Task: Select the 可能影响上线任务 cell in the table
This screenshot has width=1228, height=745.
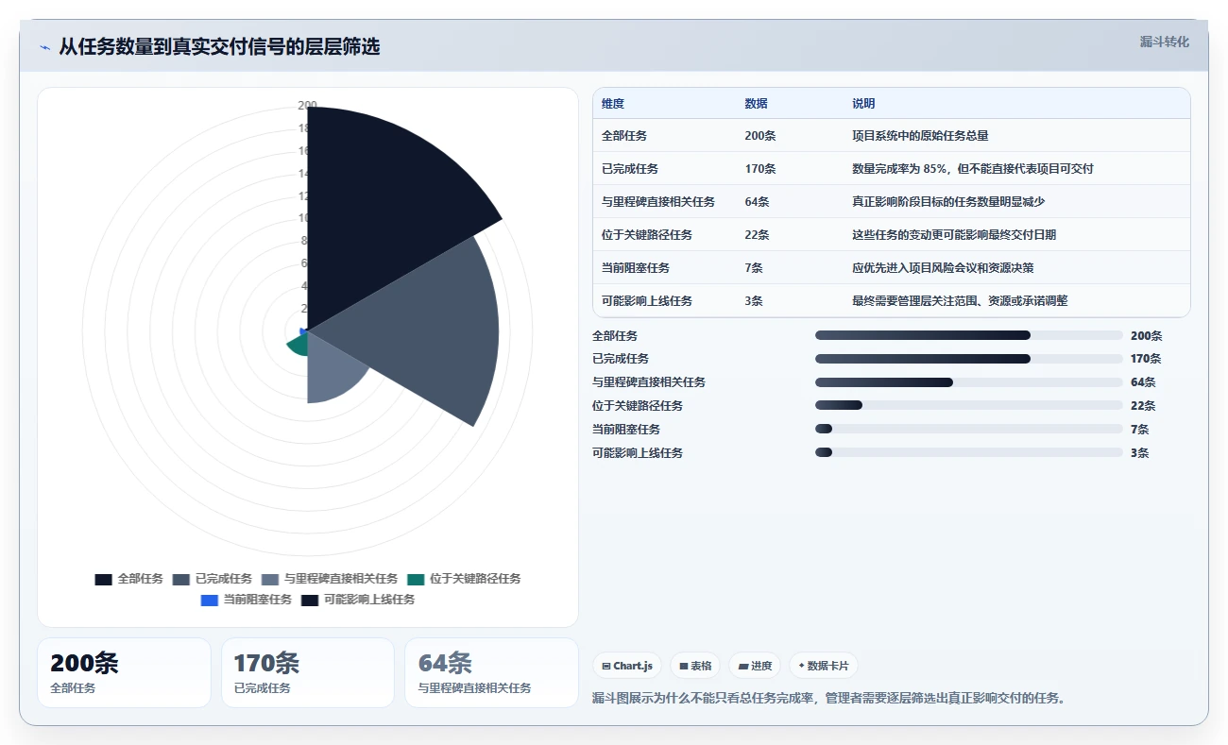Action: click(x=647, y=301)
